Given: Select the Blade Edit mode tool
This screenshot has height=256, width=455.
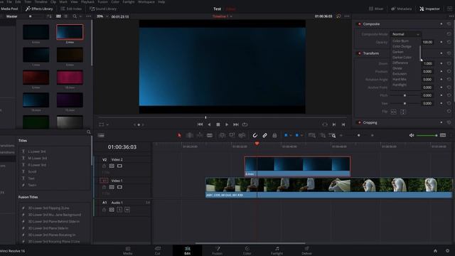Looking at the screenshot, I should pos(210,135).
